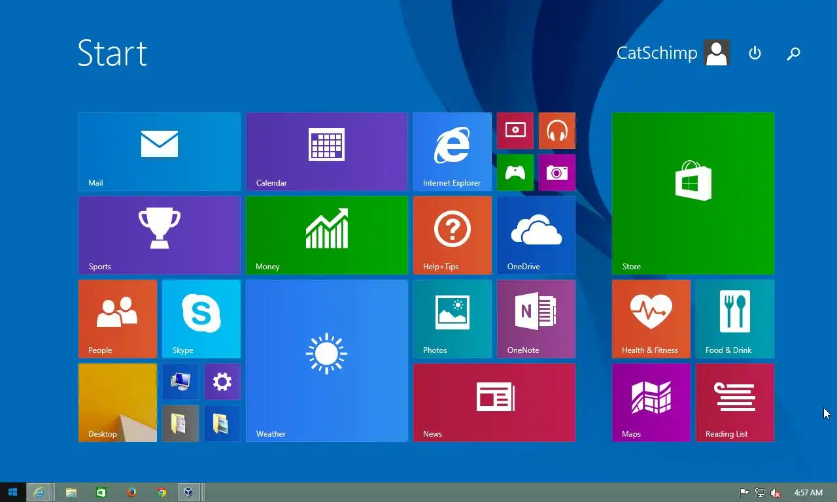The width and height of the screenshot is (837, 502).
Task: Open the CatSchimp user account menu
Action: (673, 53)
